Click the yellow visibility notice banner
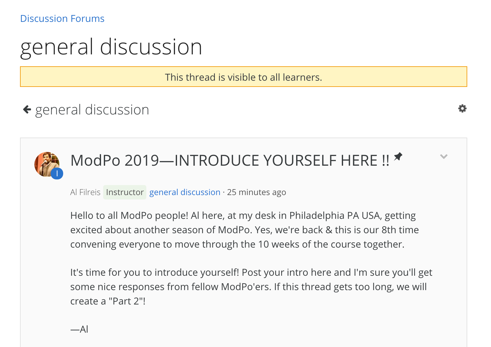This screenshot has height=347, width=491. click(x=244, y=77)
